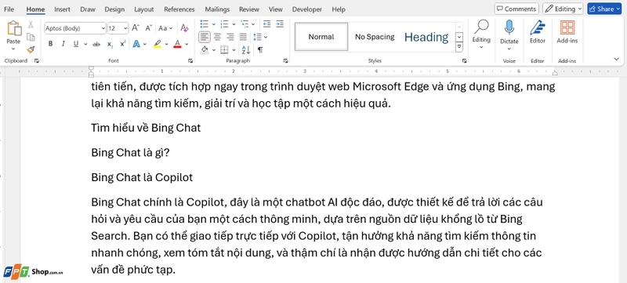Open the Editing mode button

click(563, 9)
